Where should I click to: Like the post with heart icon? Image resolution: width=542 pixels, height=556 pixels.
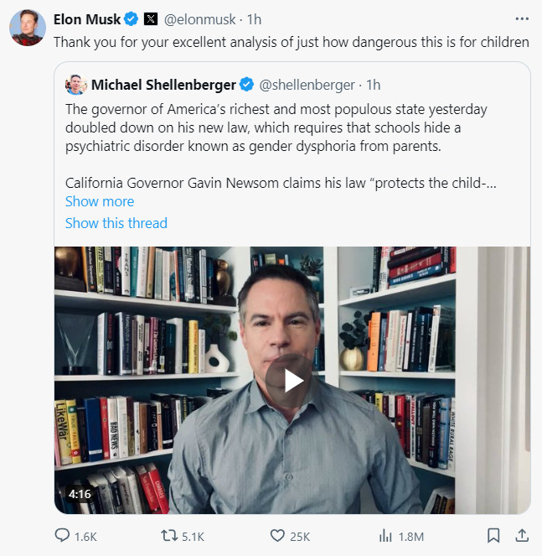coord(278,535)
